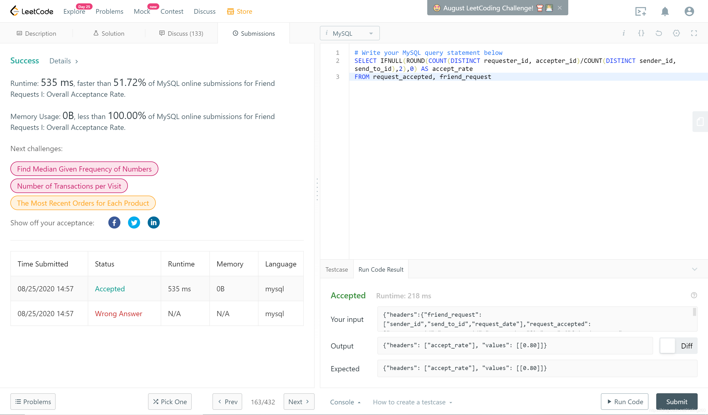The image size is (708, 415).
Task: Switch to the Description tab
Action: pyautogui.click(x=36, y=33)
